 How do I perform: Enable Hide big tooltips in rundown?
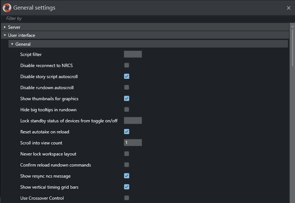[127, 109]
